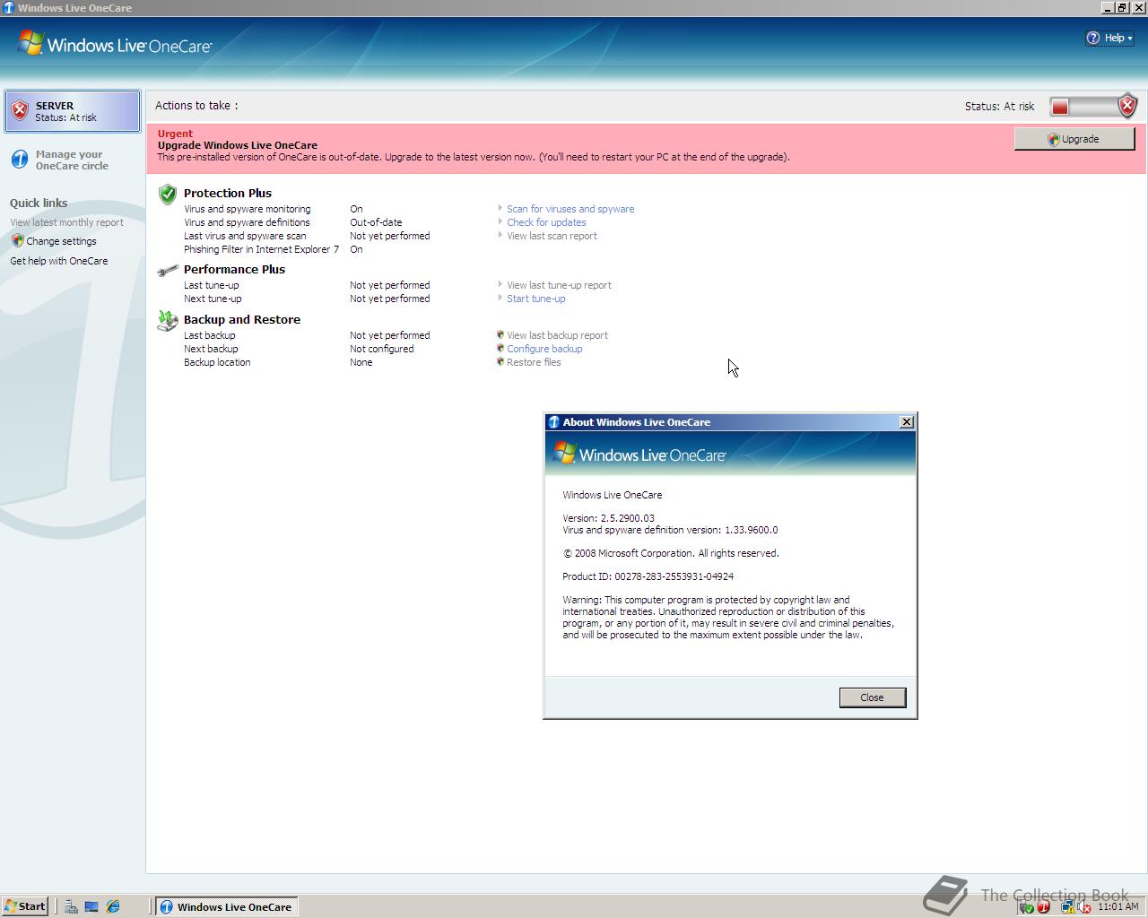This screenshot has height=918, width=1148.
Task: Click the Version 2.5.2900.03 text
Action: tap(608, 518)
